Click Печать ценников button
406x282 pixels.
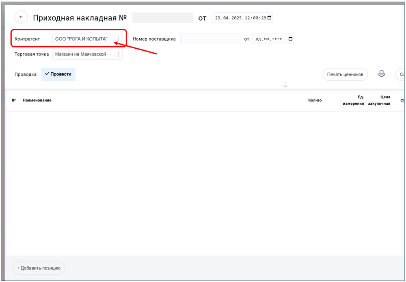(345, 75)
